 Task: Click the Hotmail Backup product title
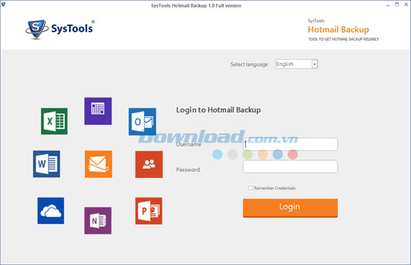coord(338,29)
